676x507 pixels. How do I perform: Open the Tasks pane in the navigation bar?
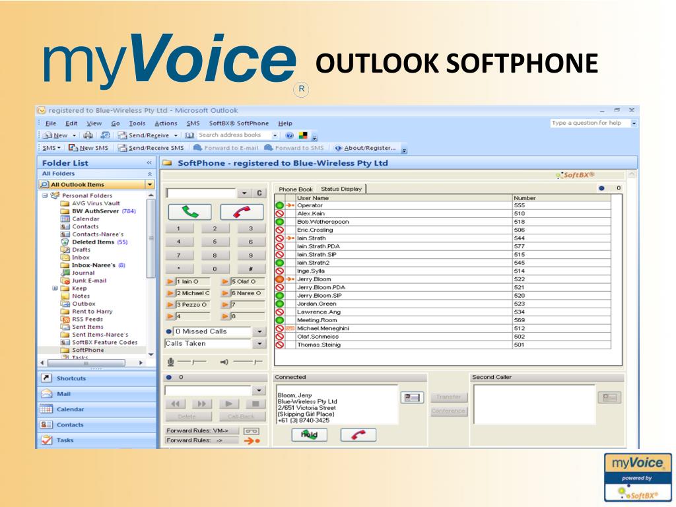tap(97, 440)
